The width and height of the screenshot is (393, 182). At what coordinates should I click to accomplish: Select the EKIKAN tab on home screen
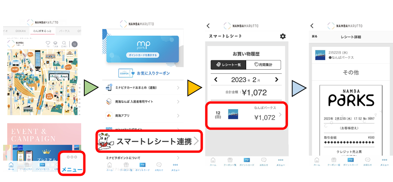20,31
